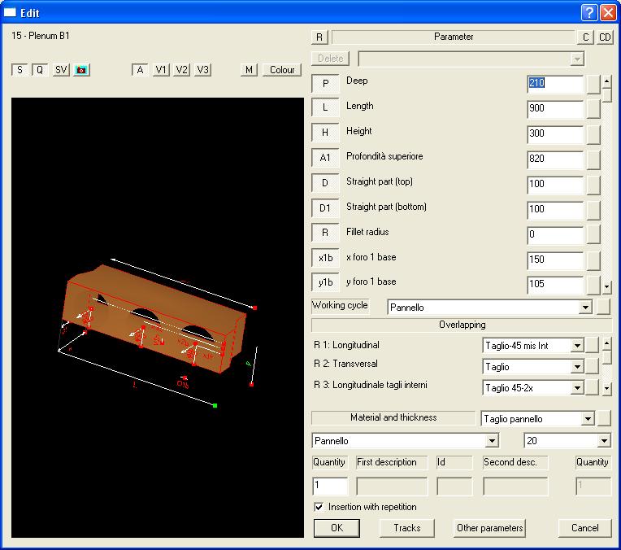Click into the Length value field

click(x=554, y=109)
